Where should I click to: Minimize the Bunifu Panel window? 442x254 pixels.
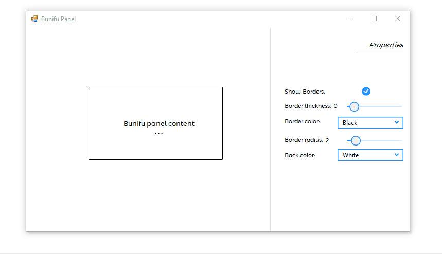pos(351,19)
